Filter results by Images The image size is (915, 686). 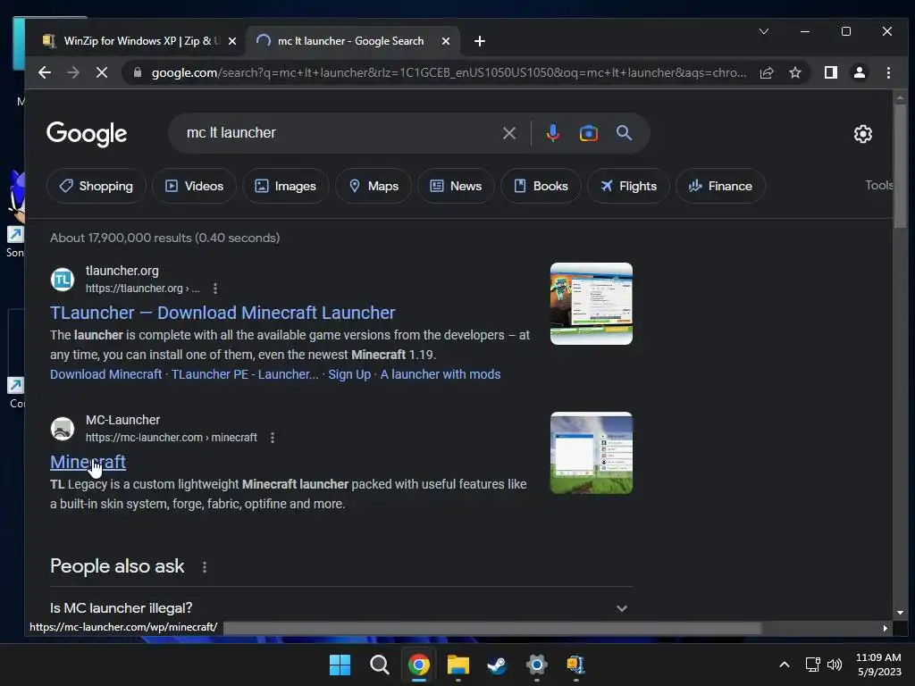coord(285,186)
